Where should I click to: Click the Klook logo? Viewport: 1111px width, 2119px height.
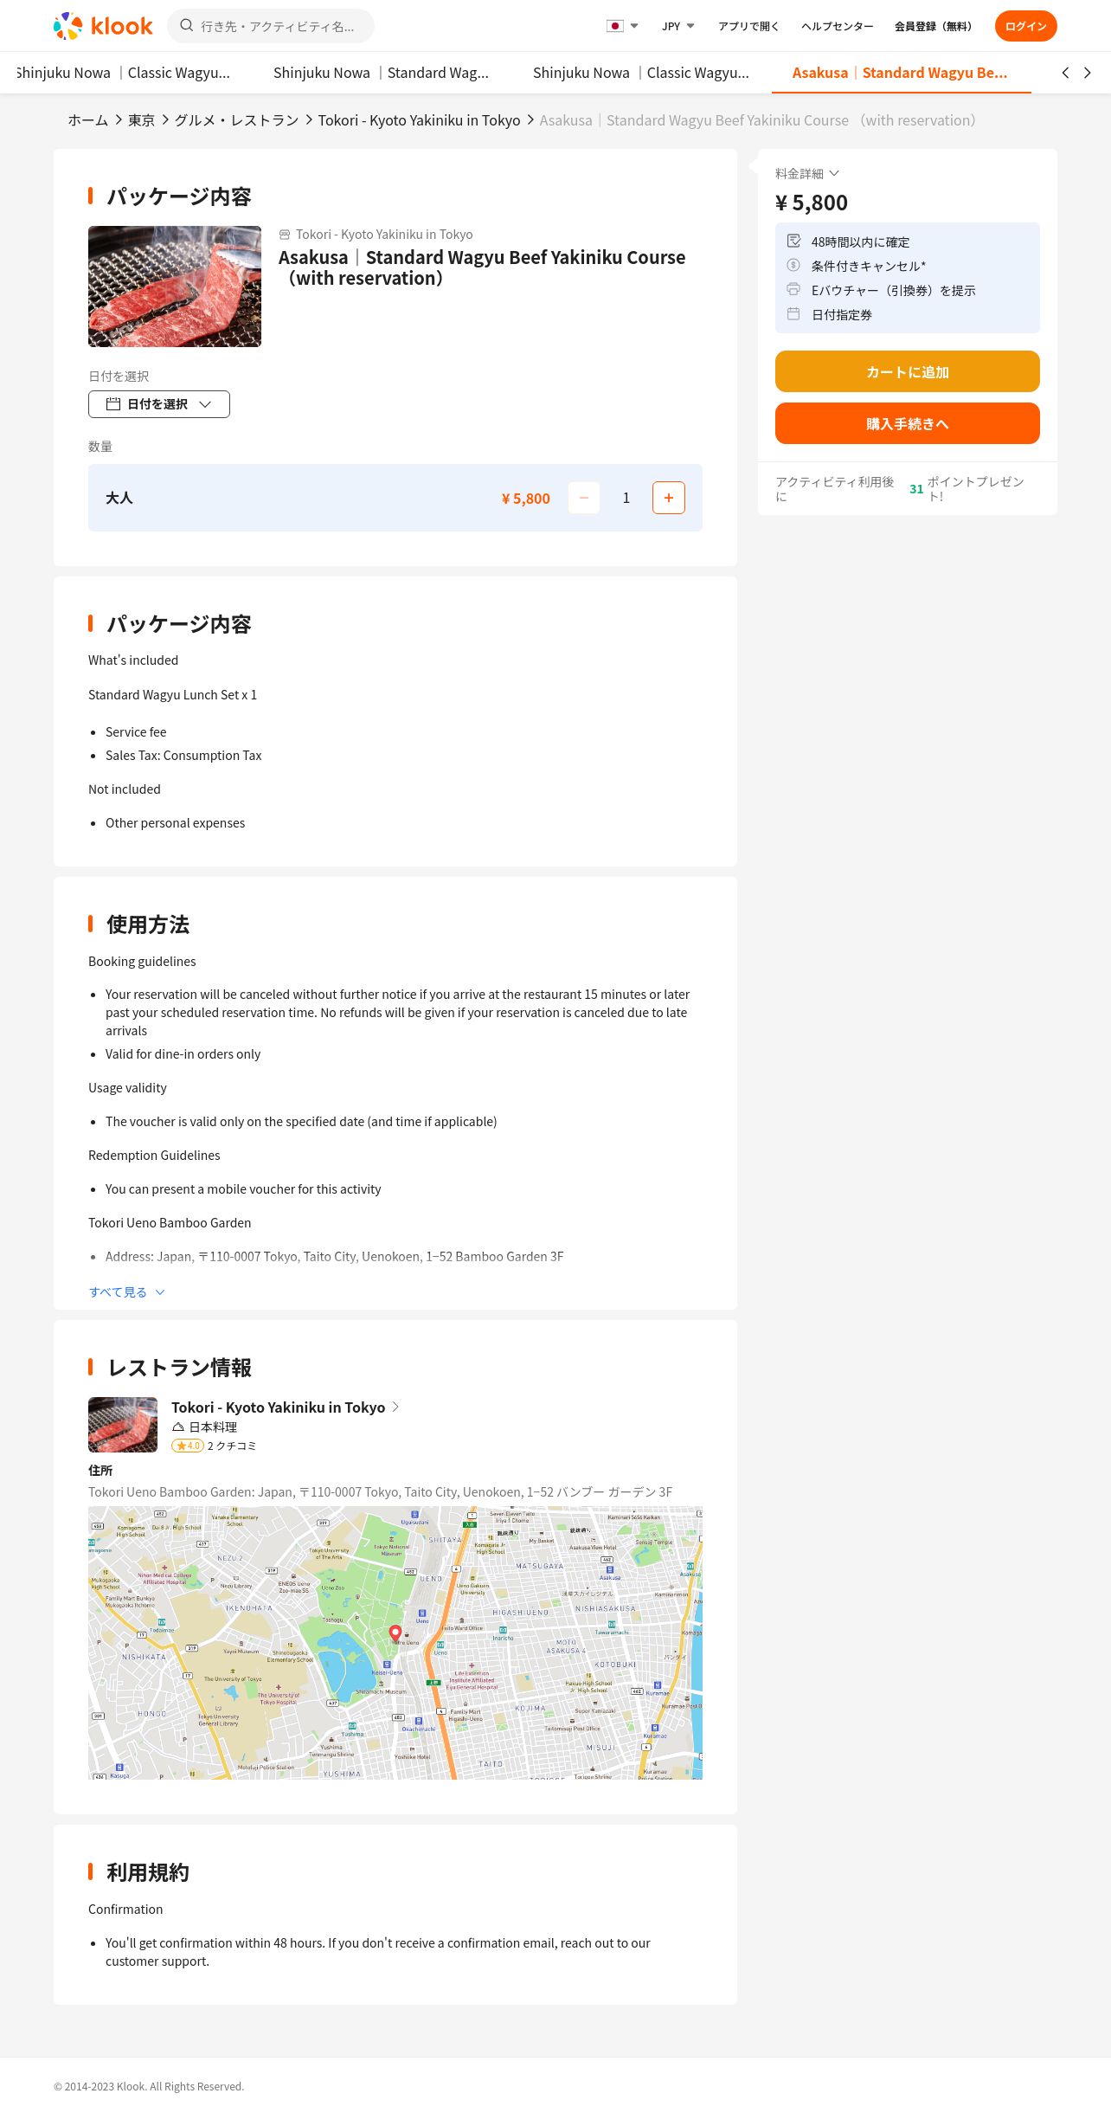point(103,26)
